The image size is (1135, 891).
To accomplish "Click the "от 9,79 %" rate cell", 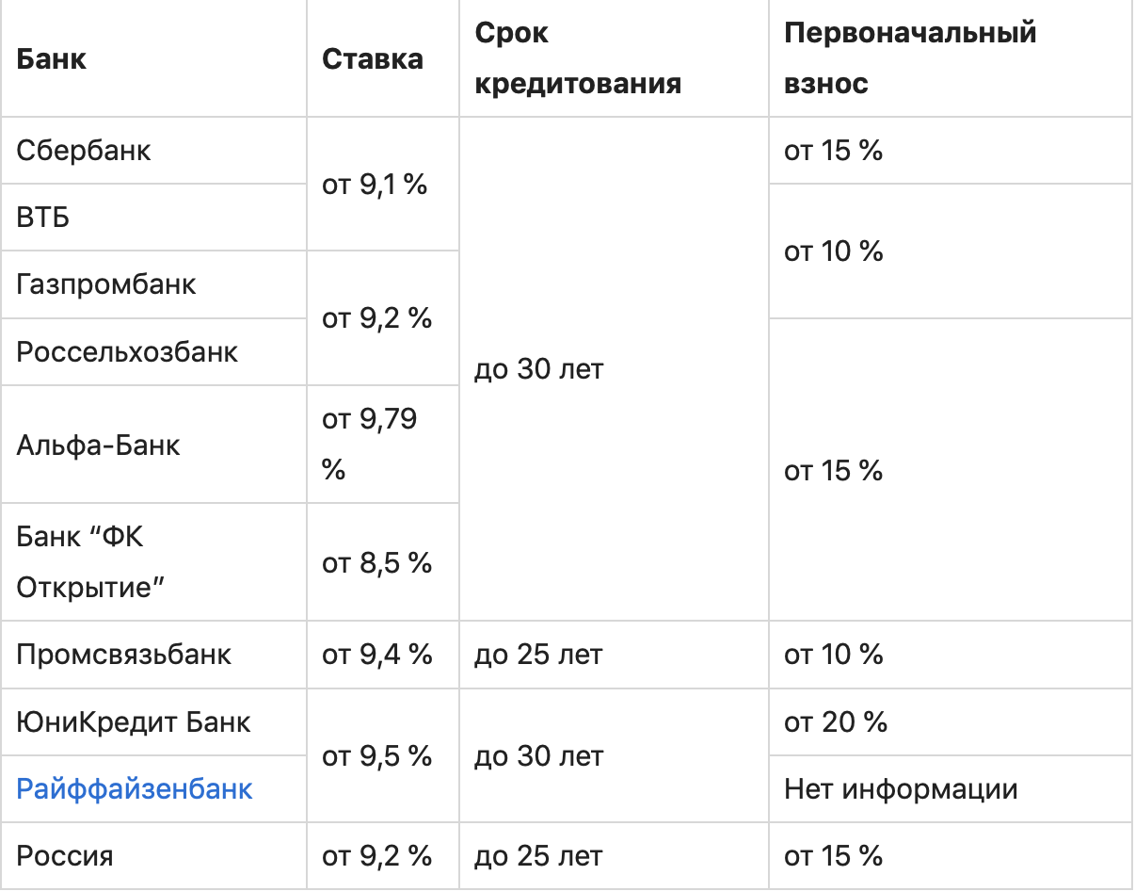I will [x=370, y=444].
